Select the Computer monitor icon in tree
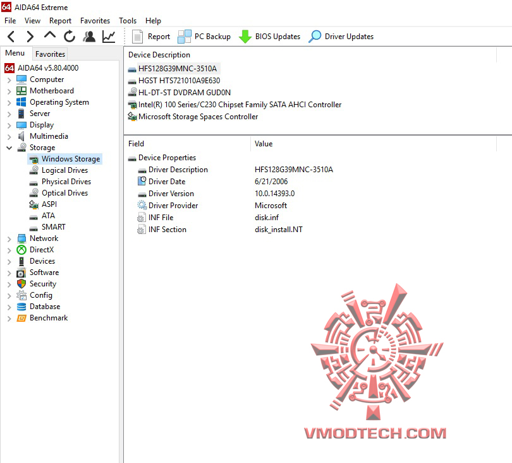512x463 pixels. [x=21, y=79]
